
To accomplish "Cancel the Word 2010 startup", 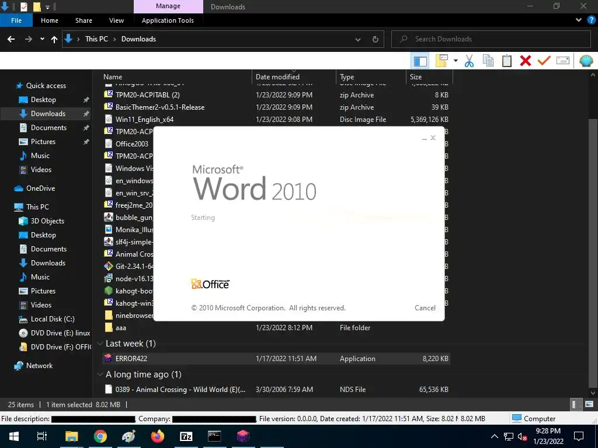I will (x=425, y=308).
